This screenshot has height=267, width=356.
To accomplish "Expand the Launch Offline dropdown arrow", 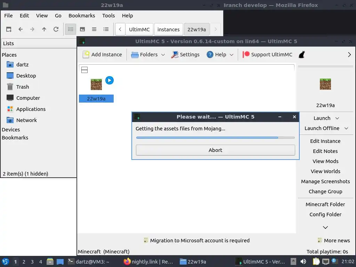I will coord(346,128).
